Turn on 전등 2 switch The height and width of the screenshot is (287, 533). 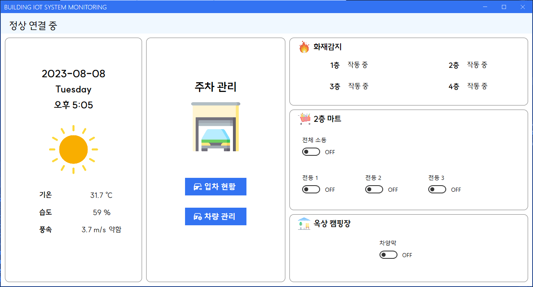point(374,190)
